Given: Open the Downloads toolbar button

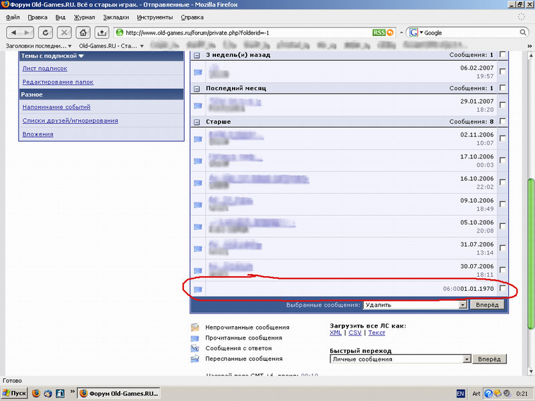Looking at the screenshot, I should pyautogui.click(x=102, y=32).
